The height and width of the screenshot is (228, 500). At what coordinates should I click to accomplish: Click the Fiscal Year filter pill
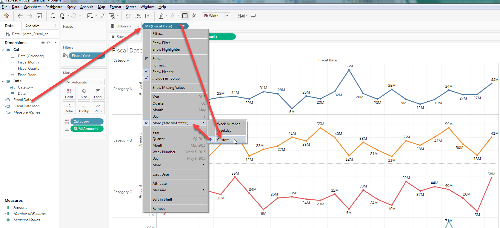pos(87,56)
